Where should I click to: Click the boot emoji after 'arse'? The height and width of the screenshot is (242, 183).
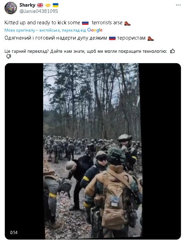(x=127, y=23)
